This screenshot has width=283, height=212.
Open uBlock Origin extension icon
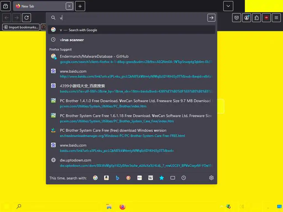[266, 18]
